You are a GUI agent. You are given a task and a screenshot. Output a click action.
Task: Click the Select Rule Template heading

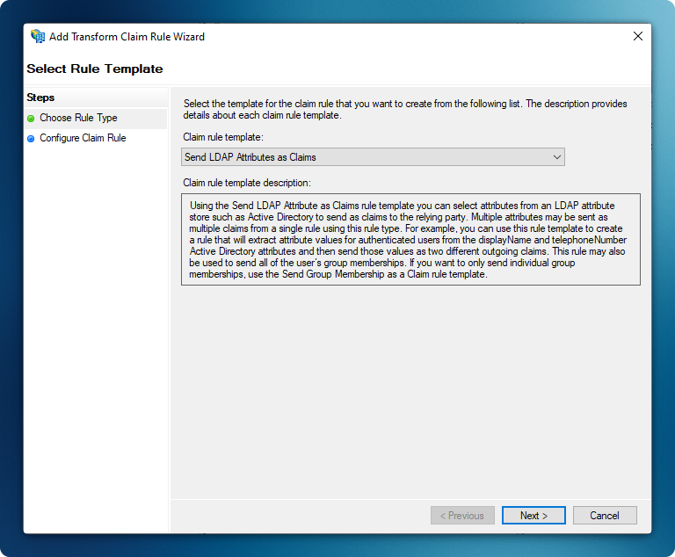coord(95,69)
